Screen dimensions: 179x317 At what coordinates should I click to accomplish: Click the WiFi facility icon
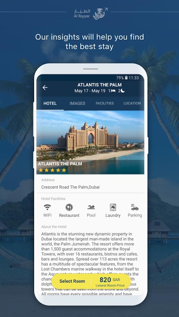pos(47,207)
